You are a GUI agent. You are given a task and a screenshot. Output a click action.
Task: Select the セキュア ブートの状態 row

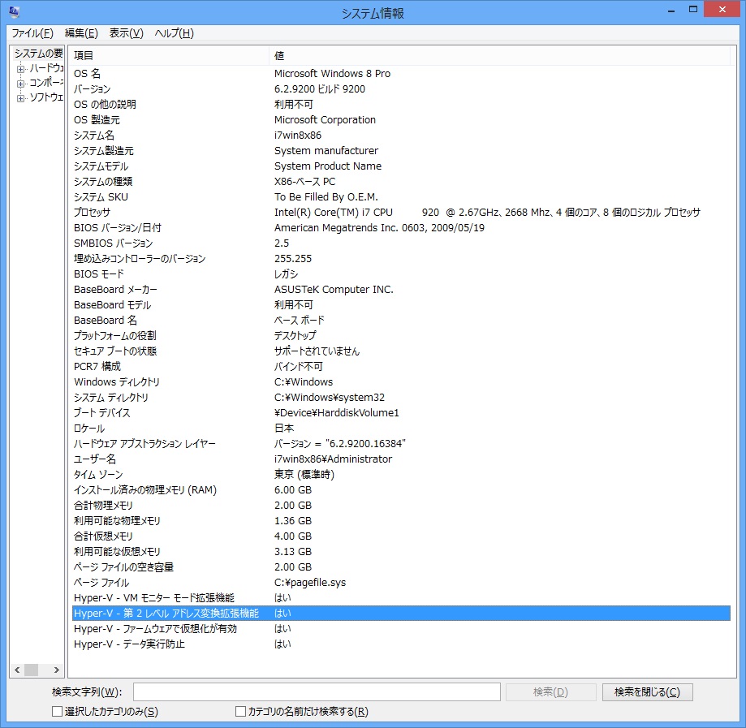(x=401, y=351)
